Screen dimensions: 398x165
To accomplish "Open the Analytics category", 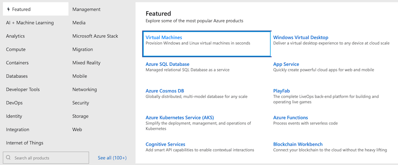I will (15, 36).
